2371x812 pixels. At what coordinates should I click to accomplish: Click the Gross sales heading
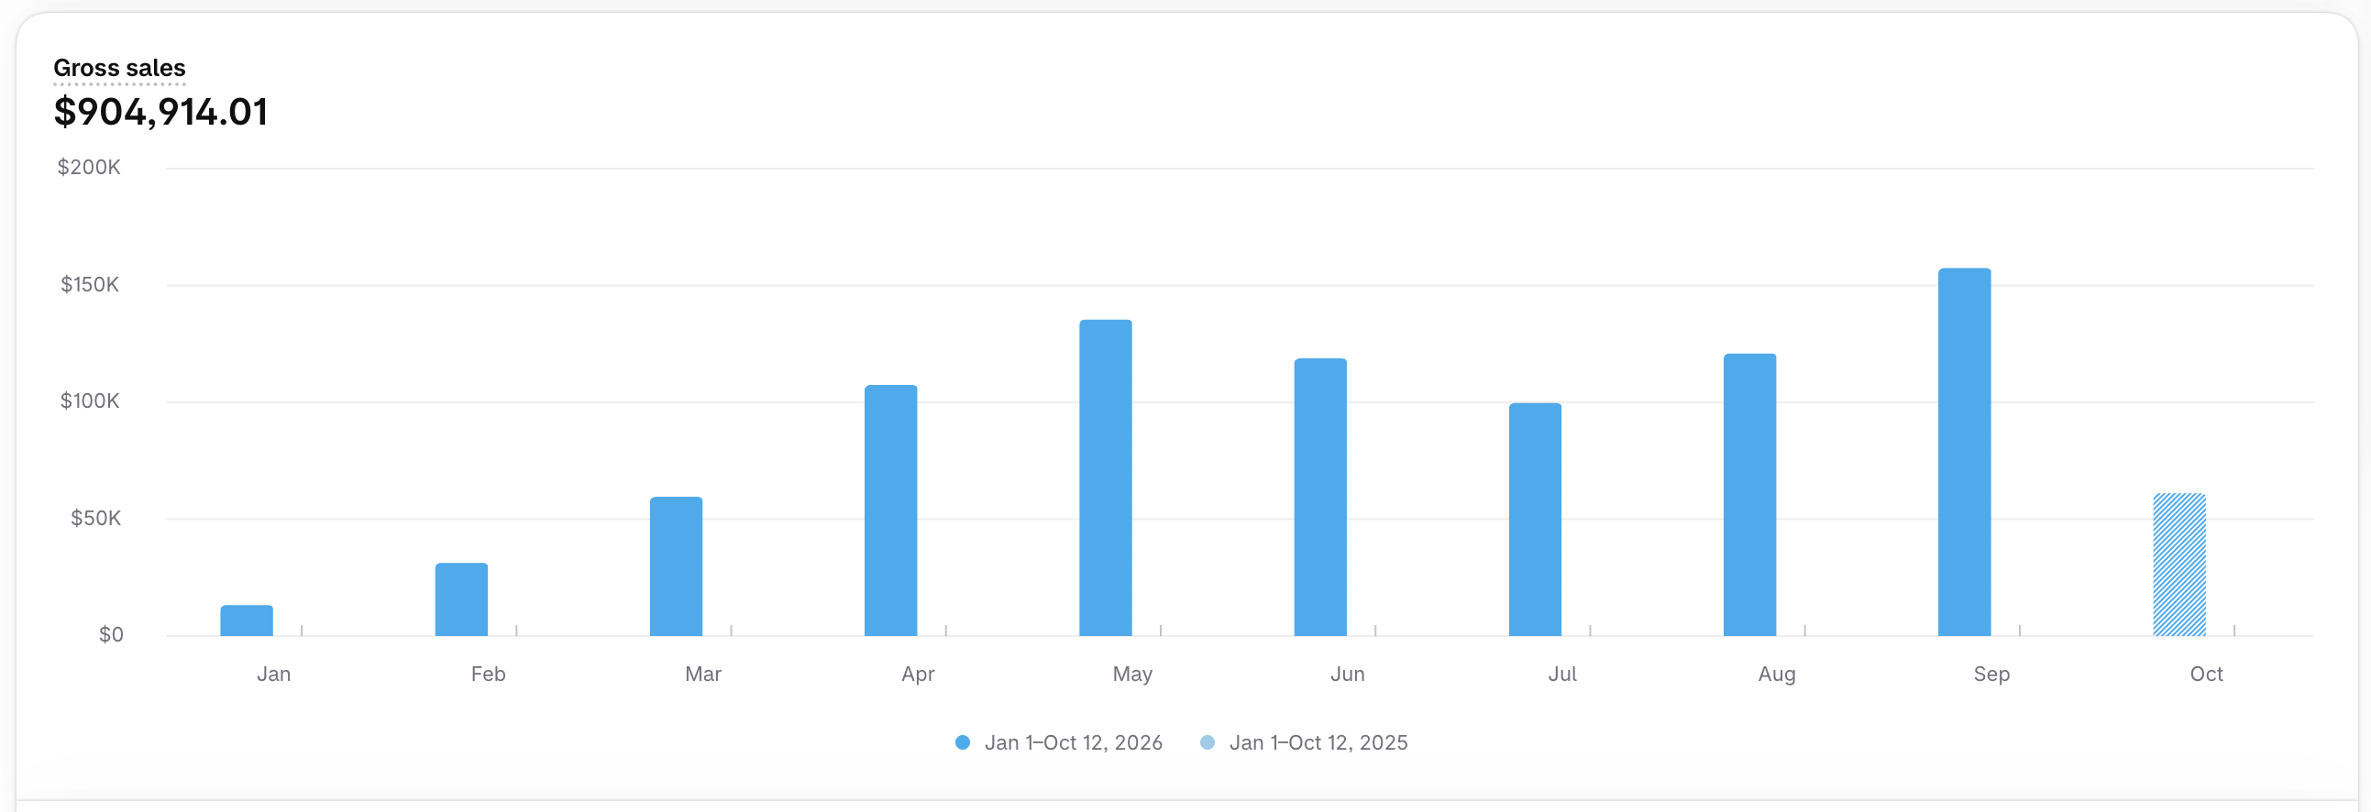(120, 68)
